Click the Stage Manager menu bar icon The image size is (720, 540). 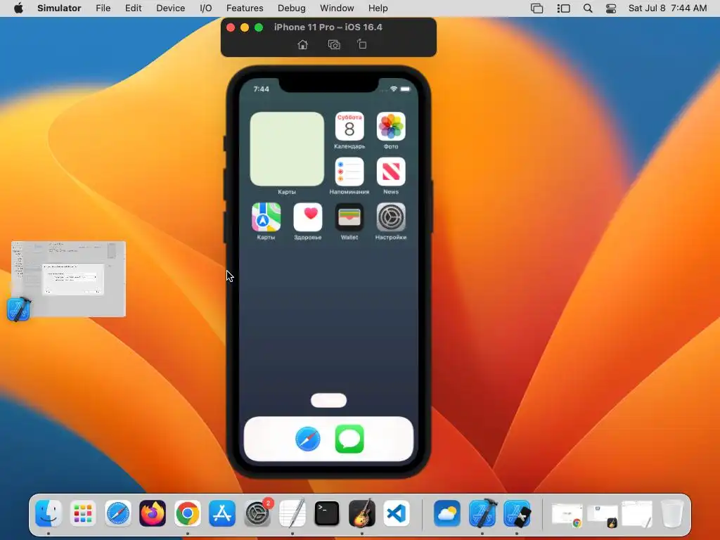563,8
